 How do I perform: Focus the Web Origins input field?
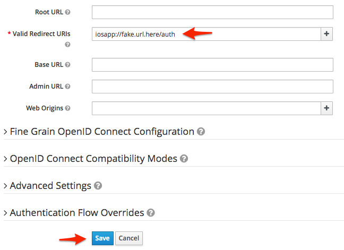click(x=206, y=108)
